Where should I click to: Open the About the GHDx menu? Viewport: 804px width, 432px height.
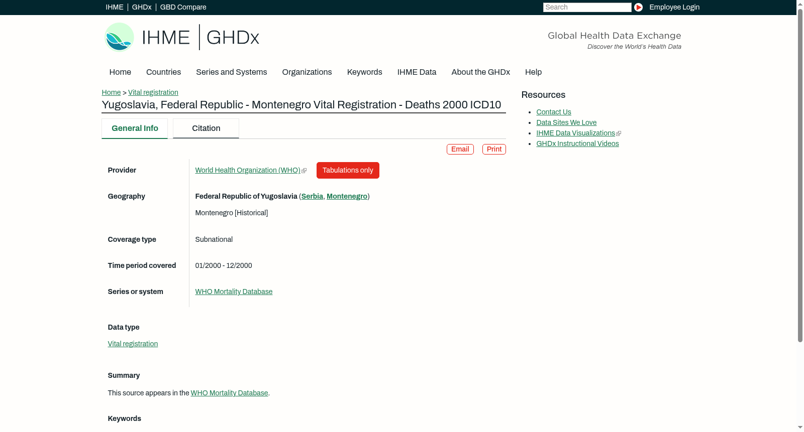481,72
